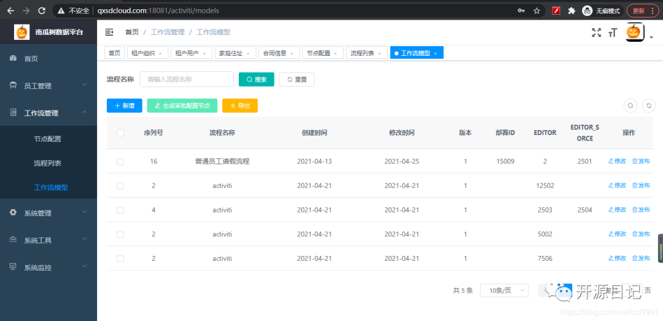The image size is (663, 321).
Task: Click 修改 in the EDITOR 5002 row
Action: [617, 234]
